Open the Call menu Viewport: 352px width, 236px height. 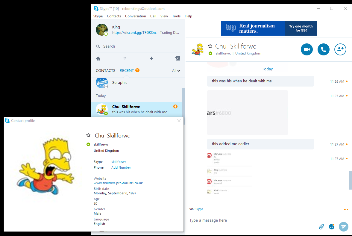[x=153, y=16]
